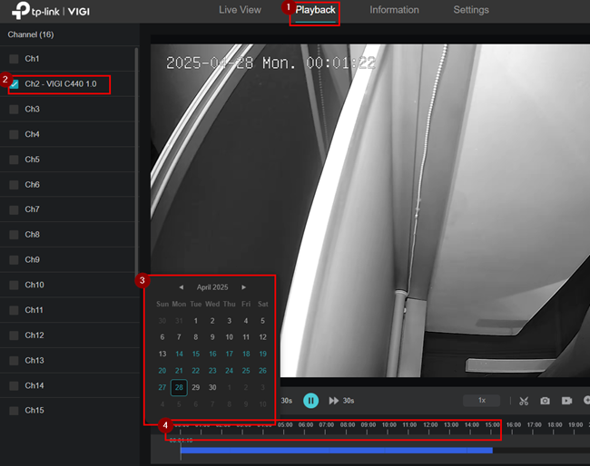The height and width of the screenshot is (466, 590).
Task: Click the scissors clip icon
Action: tap(524, 401)
